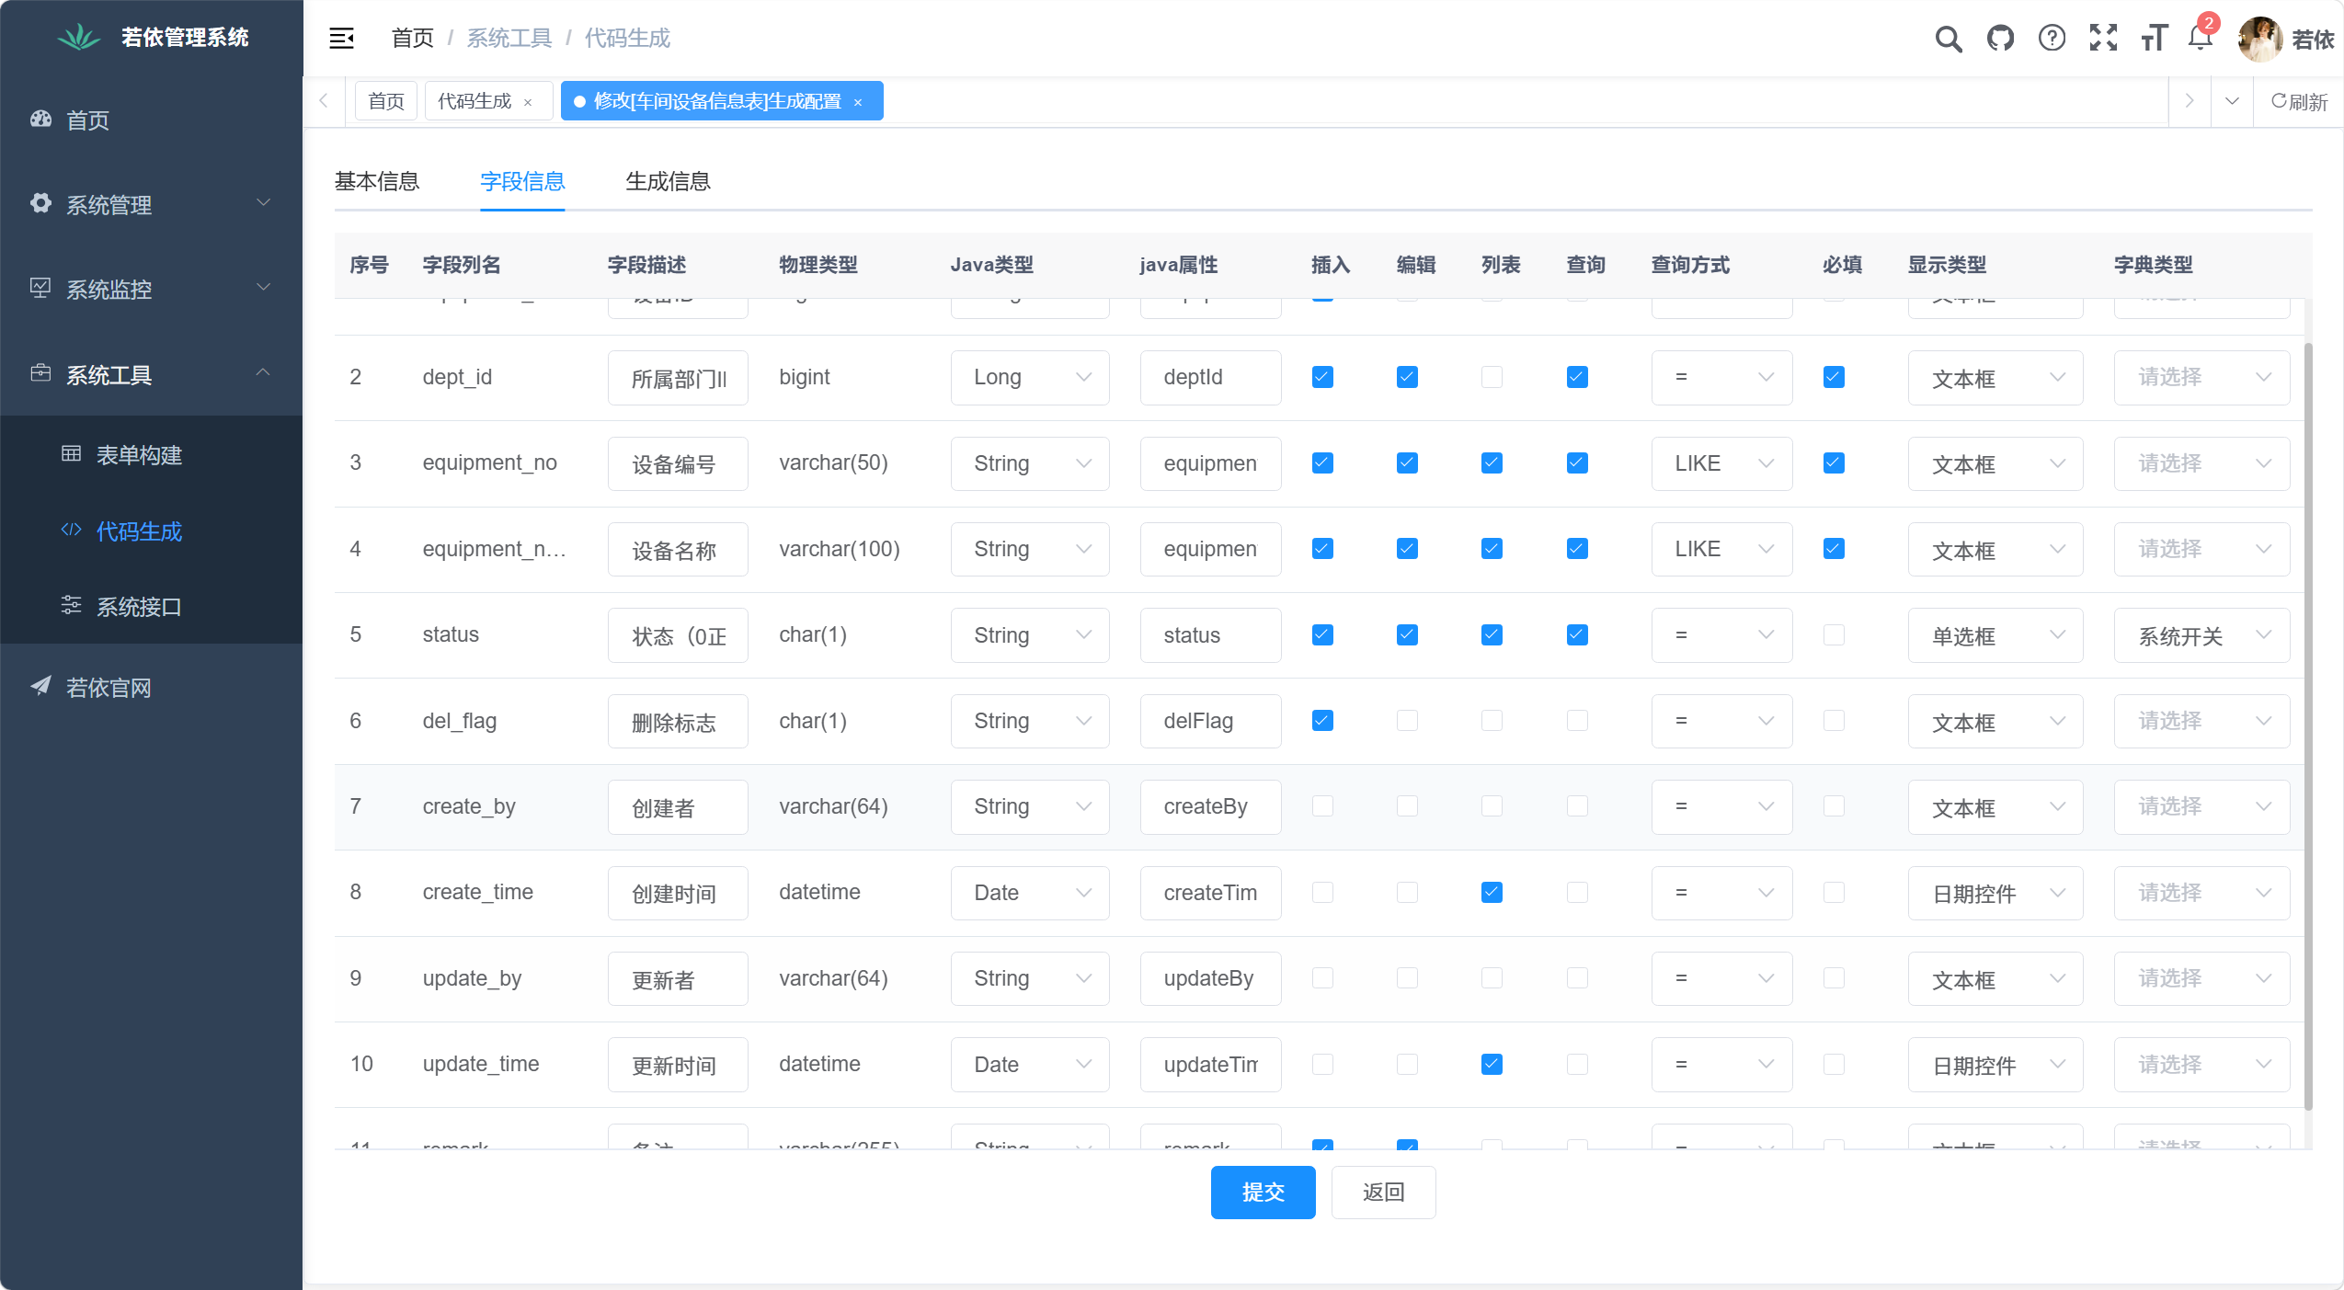Edit 字段描述 field 设备编号
The height and width of the screenshot is (1290, 2344).
[x=678, y=462]
